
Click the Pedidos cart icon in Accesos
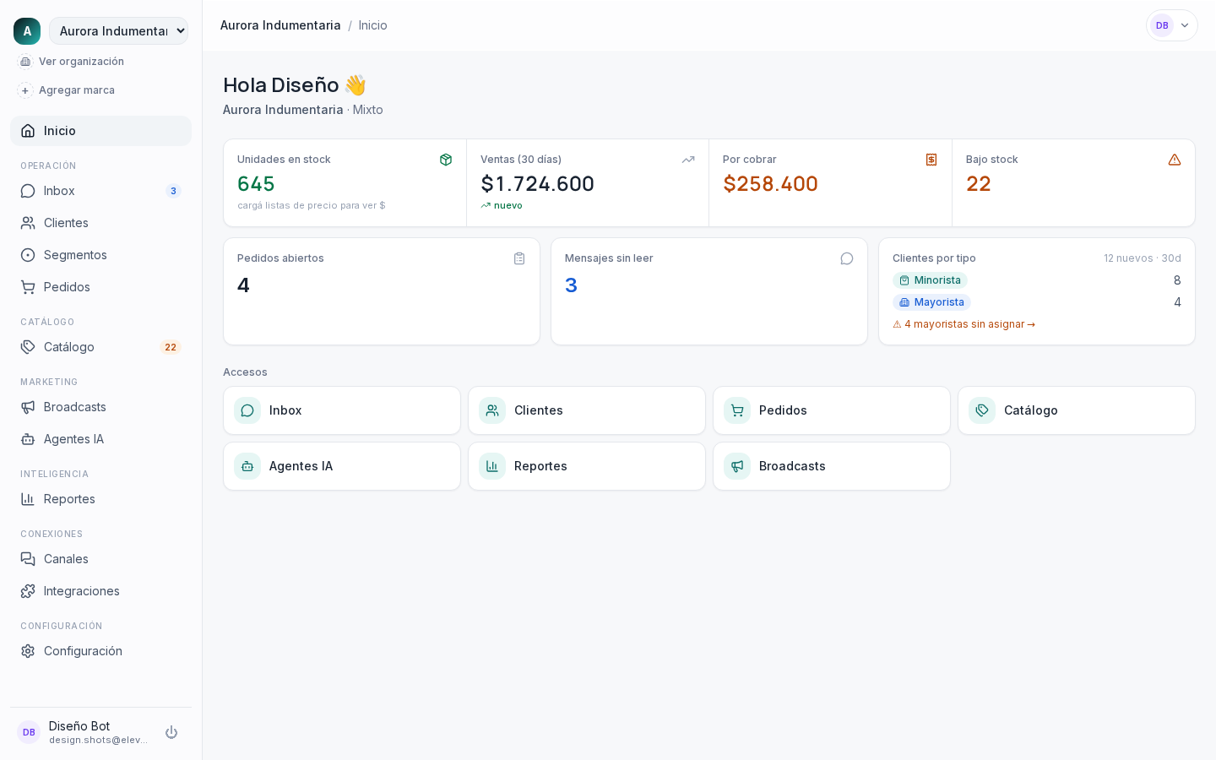coord(737,410)
